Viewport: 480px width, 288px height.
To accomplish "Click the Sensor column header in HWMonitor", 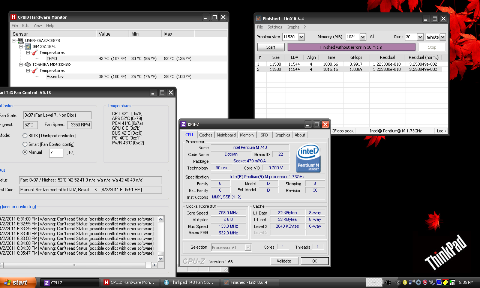I will [x=53, y=34].
